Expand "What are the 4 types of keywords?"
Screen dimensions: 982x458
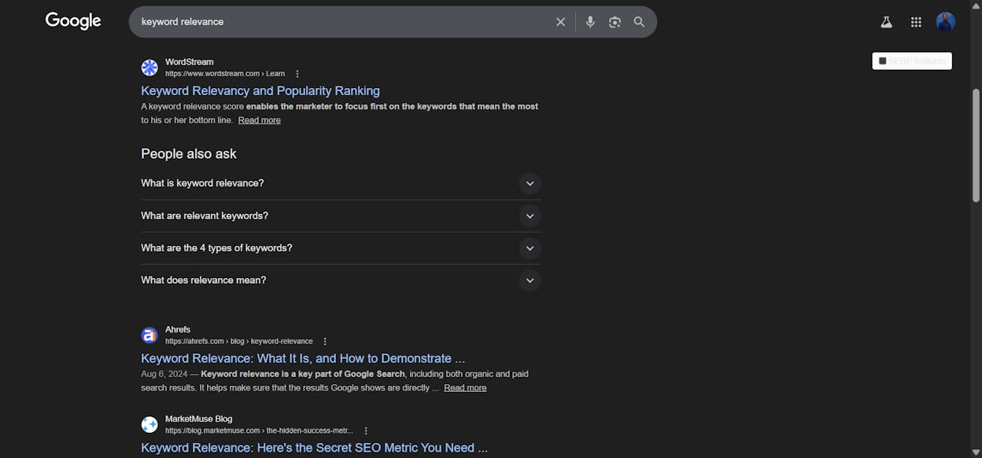(x=341, y=247)
